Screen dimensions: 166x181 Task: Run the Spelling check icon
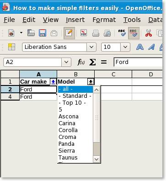coord(122,33)
